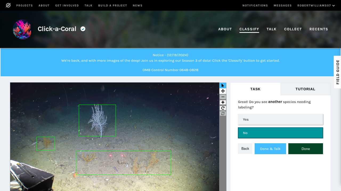Open Messages

click(283, 5)
